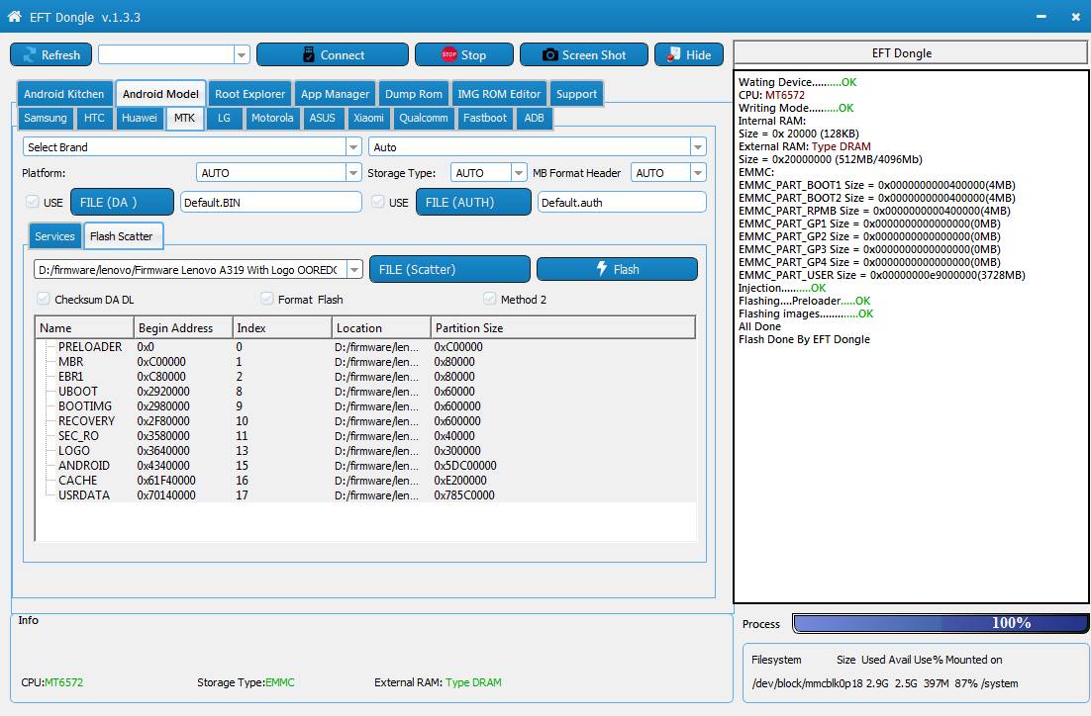Open the Storage Type dropdown

tap(519, 172)
